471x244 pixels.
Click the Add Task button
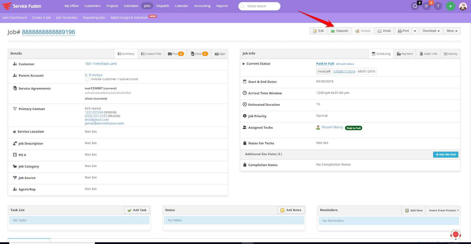pyautogui.click(x=137, y=210)
